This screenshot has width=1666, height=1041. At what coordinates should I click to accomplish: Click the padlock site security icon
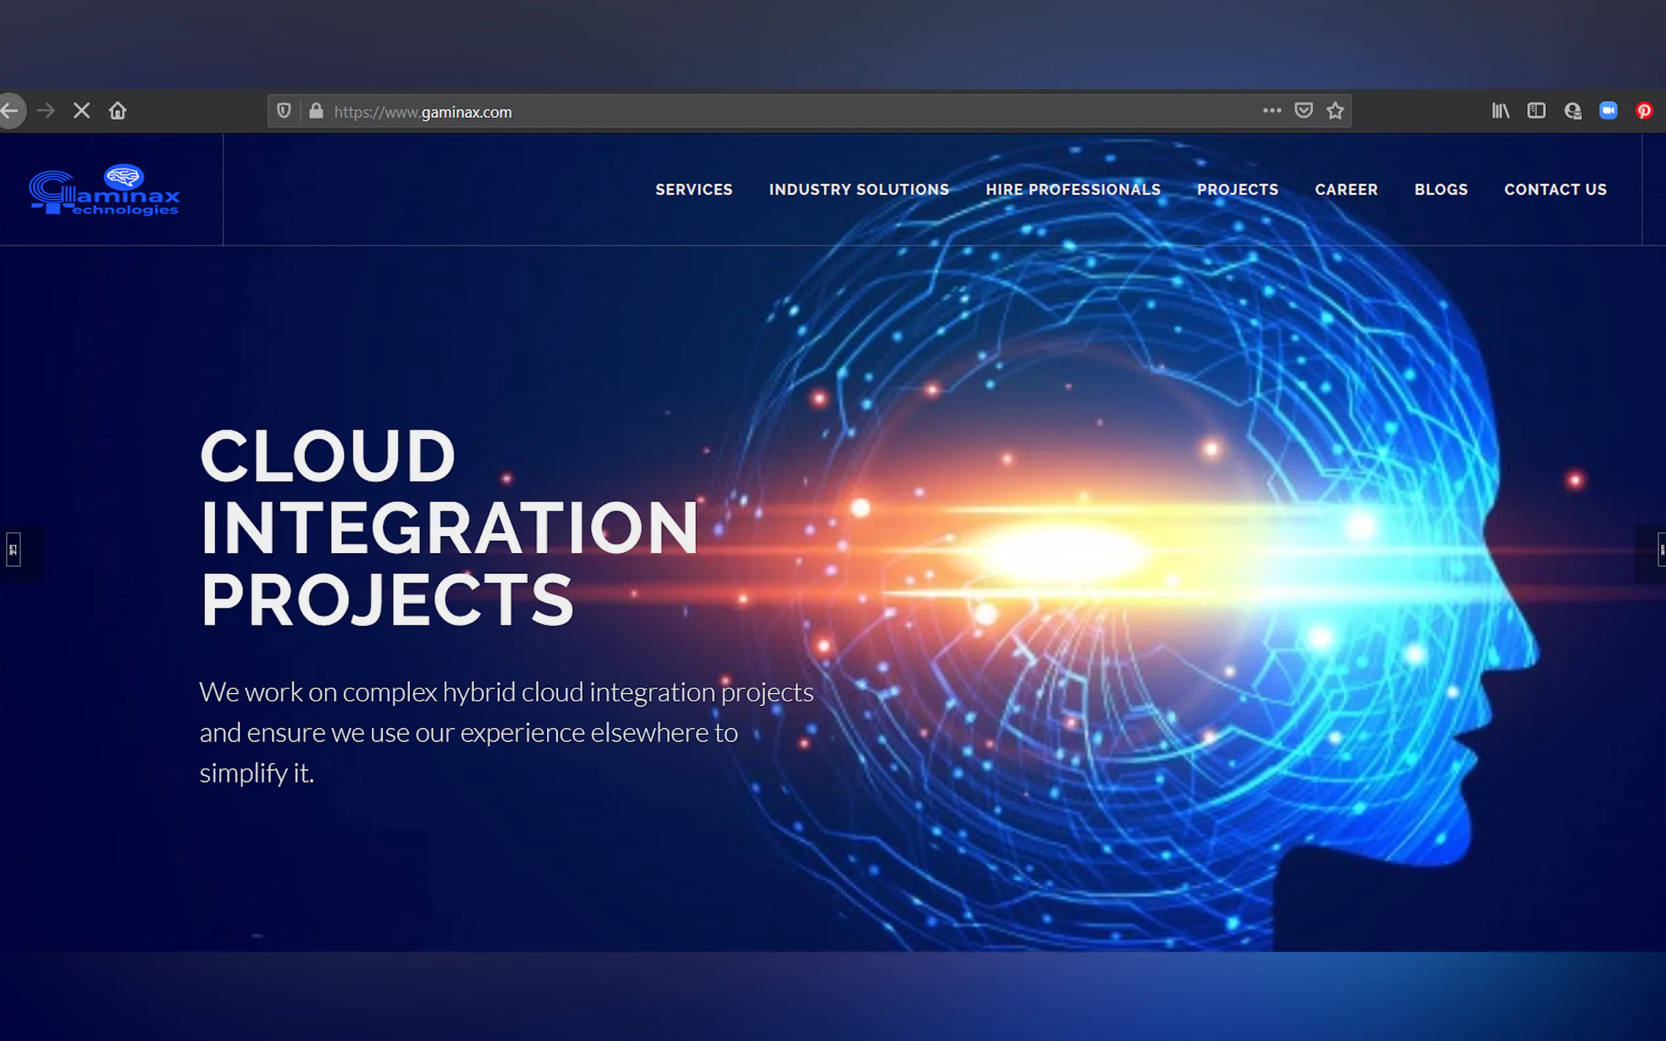coord(316,111)
